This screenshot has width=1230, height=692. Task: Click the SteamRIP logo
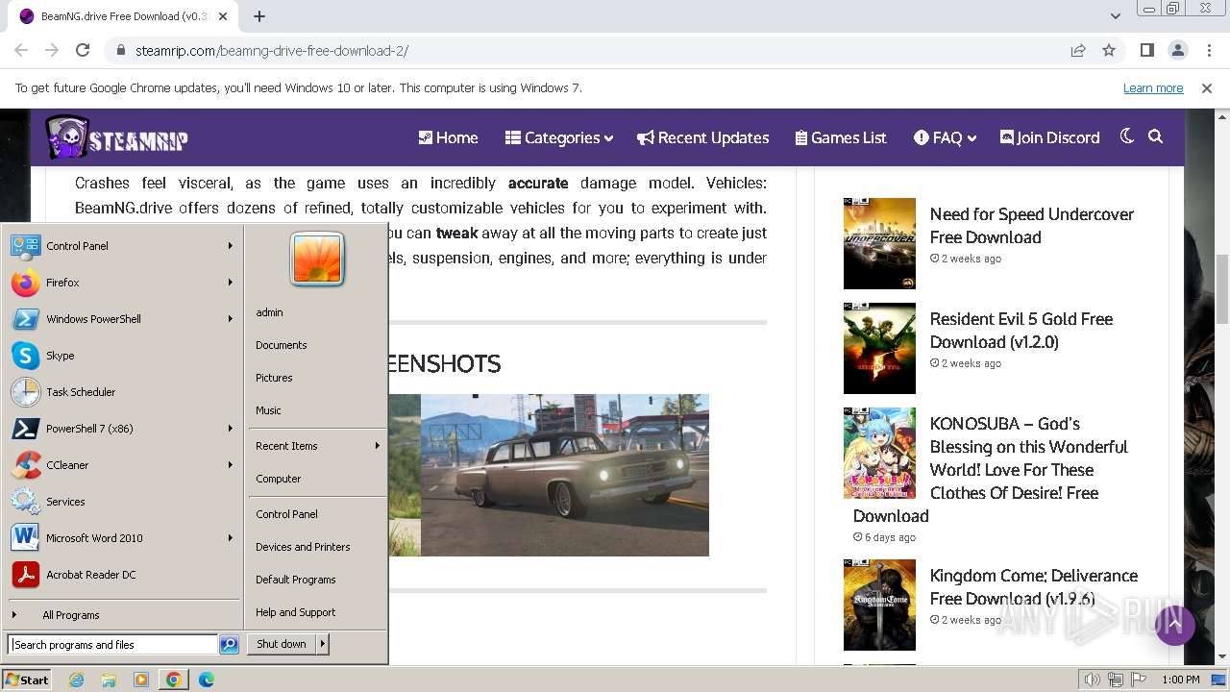click(x=116, y=138)
